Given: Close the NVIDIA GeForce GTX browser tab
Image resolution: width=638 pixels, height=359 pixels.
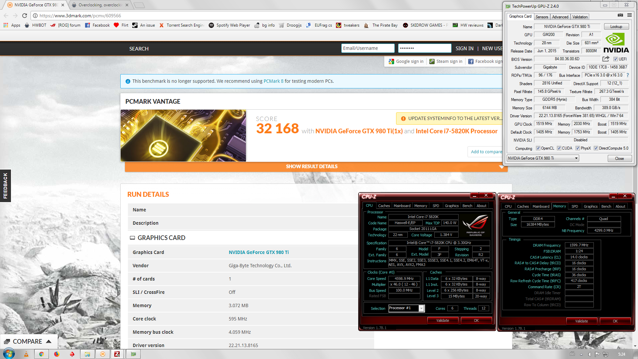Looking at the screenshot, I should pos(63,5).
